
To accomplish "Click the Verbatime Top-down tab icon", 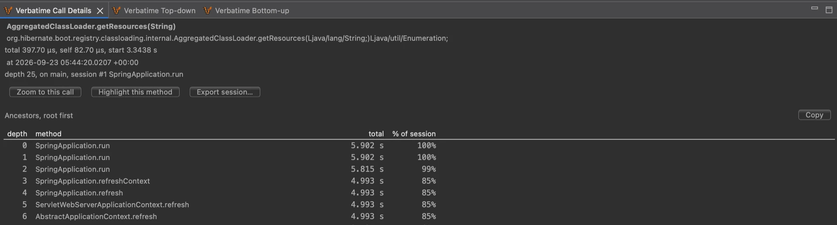I will tap(116, 10).
